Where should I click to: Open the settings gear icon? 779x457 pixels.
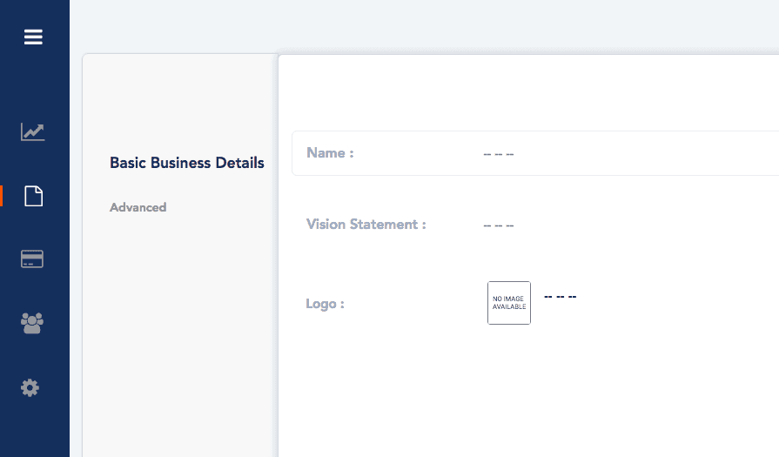tap(30, 388)
